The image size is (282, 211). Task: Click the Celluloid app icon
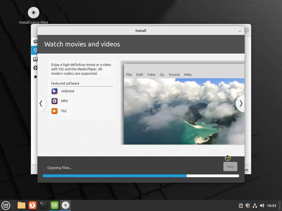[x=55, y=91]
